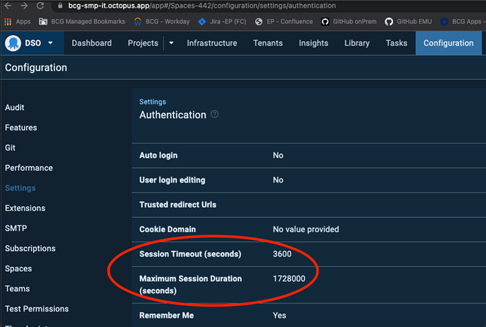
Task: Click the Session Timeout value 3600
Action: 282,254
